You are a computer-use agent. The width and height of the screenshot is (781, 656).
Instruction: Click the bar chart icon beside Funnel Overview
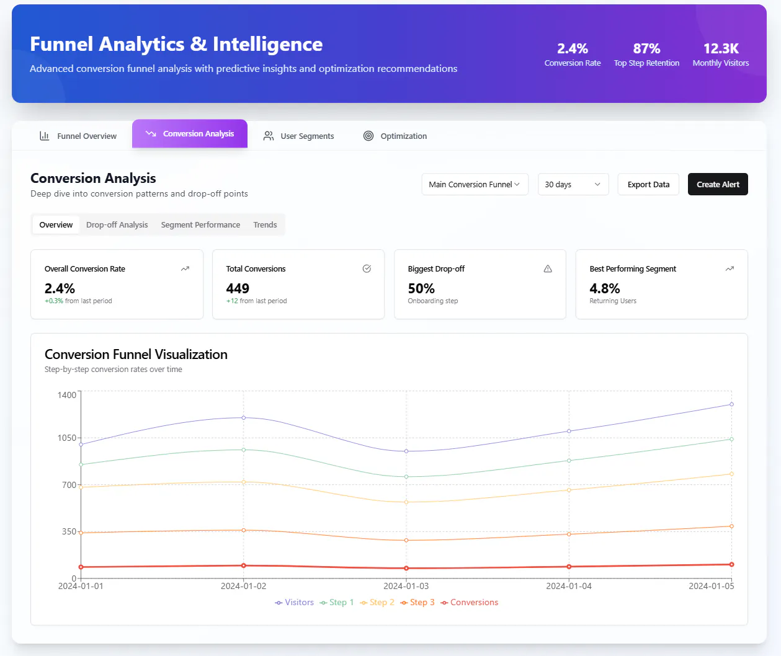[x=45, y=136]
